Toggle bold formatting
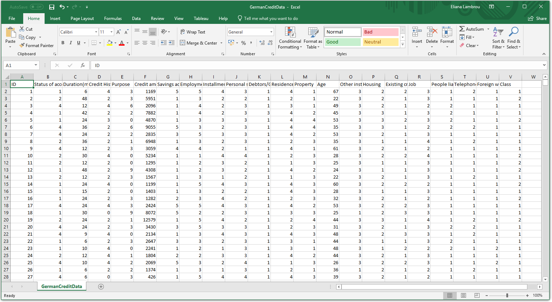The width and height of the screenshot is (552, 302). (63, 43)
